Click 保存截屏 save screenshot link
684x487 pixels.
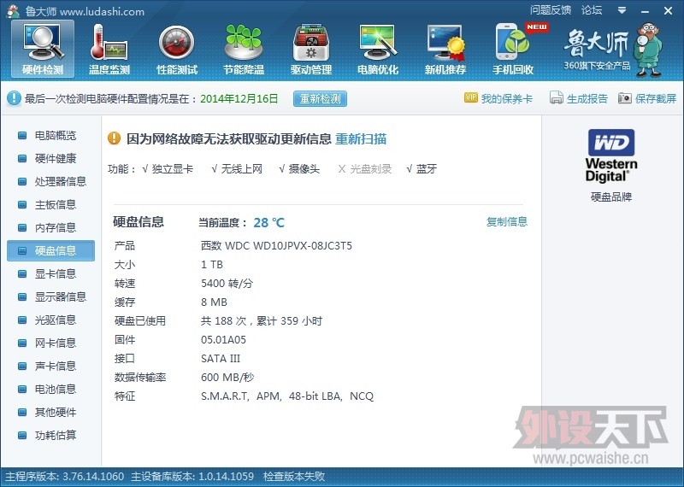tap(656, 98)
